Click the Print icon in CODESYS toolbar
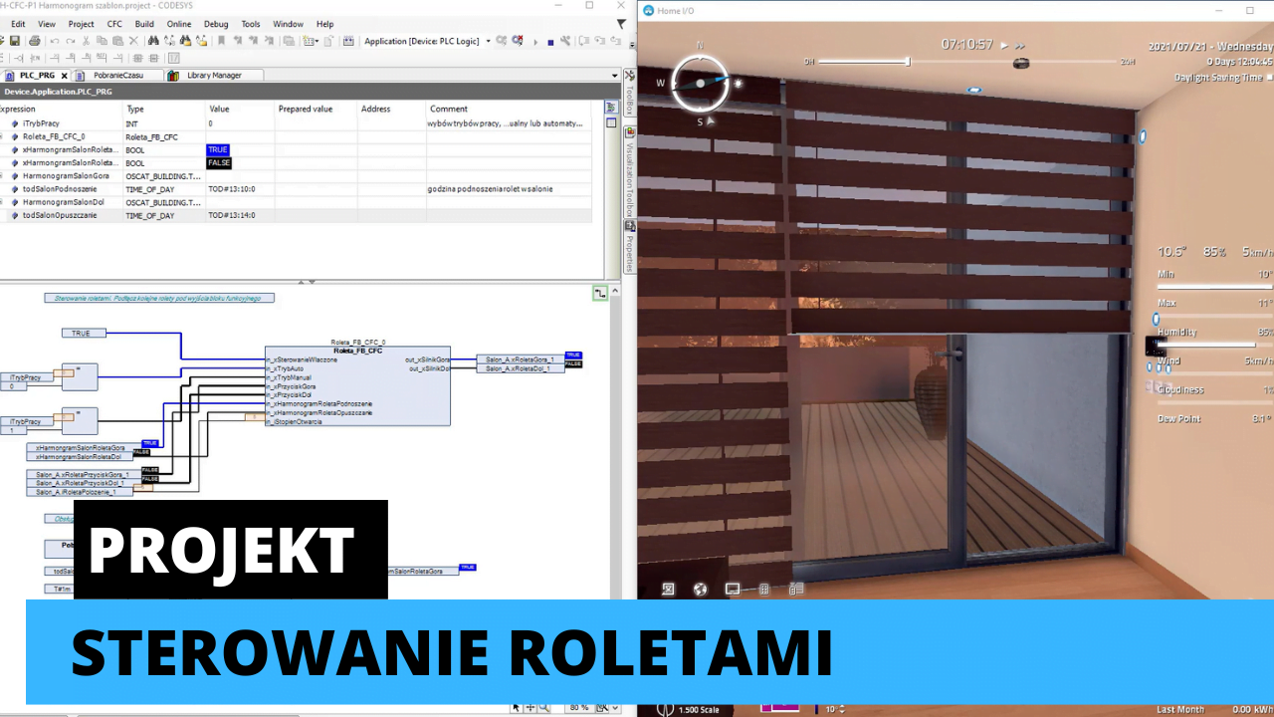The width and height of the screenshot is (1274, 717). 34,41
